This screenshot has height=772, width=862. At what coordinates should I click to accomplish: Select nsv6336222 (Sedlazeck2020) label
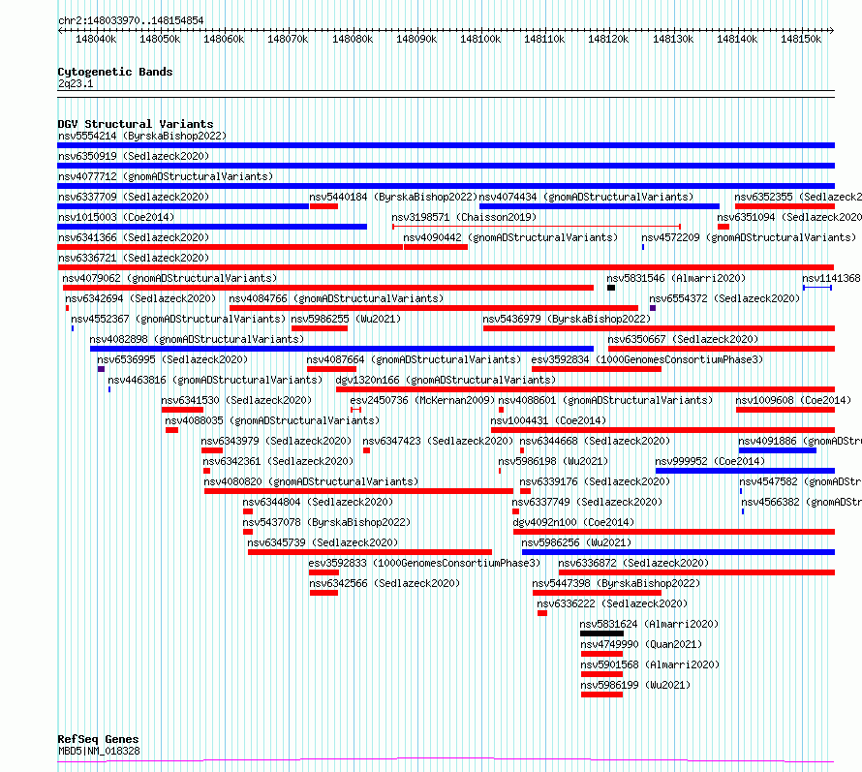click(612, 603)
